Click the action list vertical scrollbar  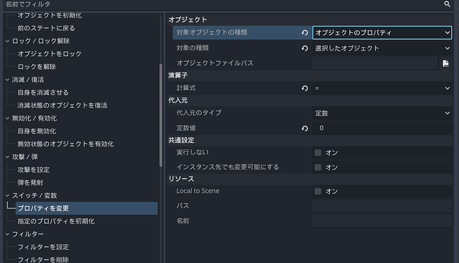tap(161, 115)
